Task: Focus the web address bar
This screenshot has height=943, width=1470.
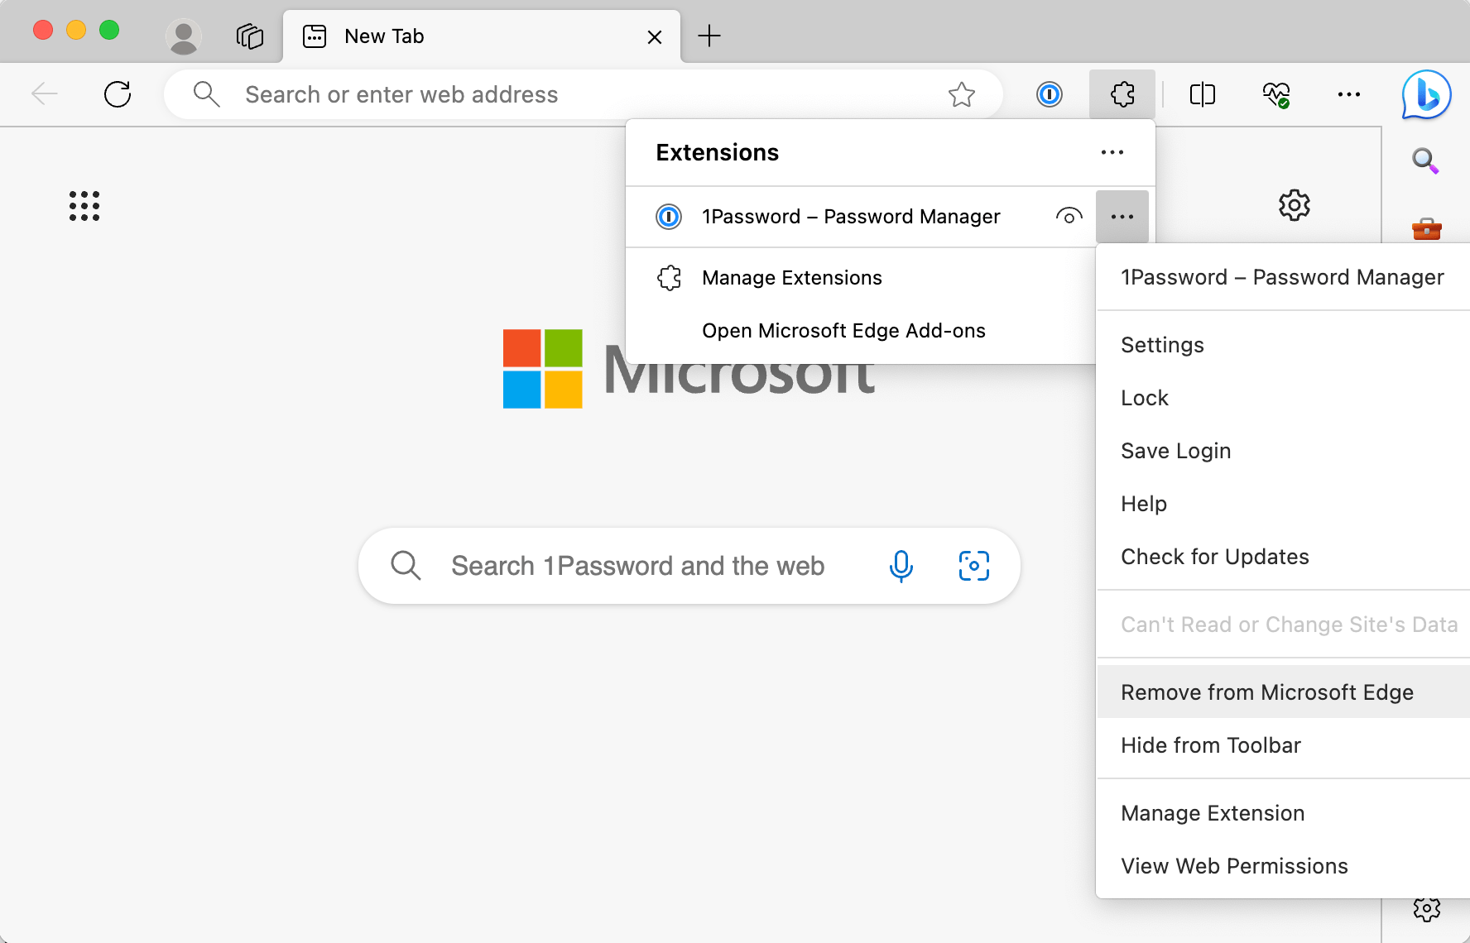Action: [x=584, y=94]
